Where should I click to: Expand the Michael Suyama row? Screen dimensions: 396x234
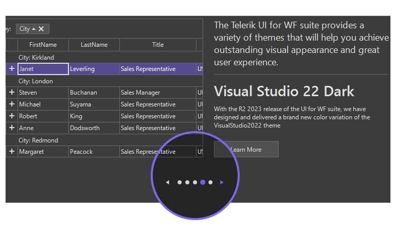click(12, 104)
